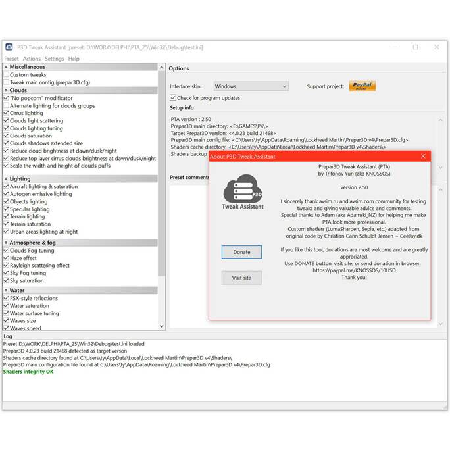
Task: Toggle Waves size checkbox
Action: pos(7,320)
